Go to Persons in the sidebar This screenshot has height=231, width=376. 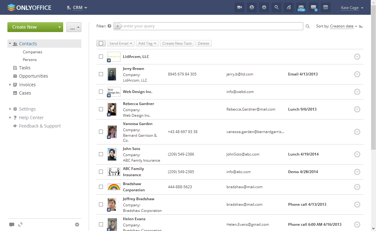pos(30,60)
